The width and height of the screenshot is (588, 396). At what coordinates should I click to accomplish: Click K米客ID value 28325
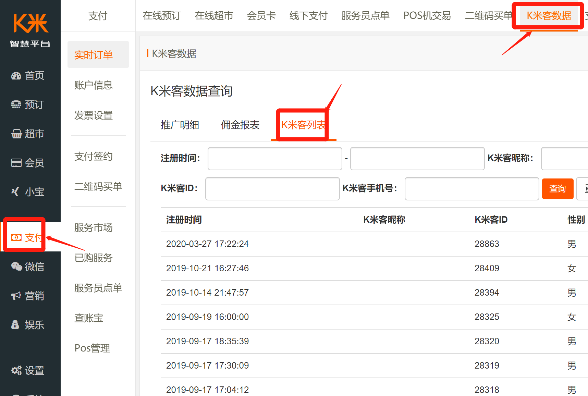[487, 317]
